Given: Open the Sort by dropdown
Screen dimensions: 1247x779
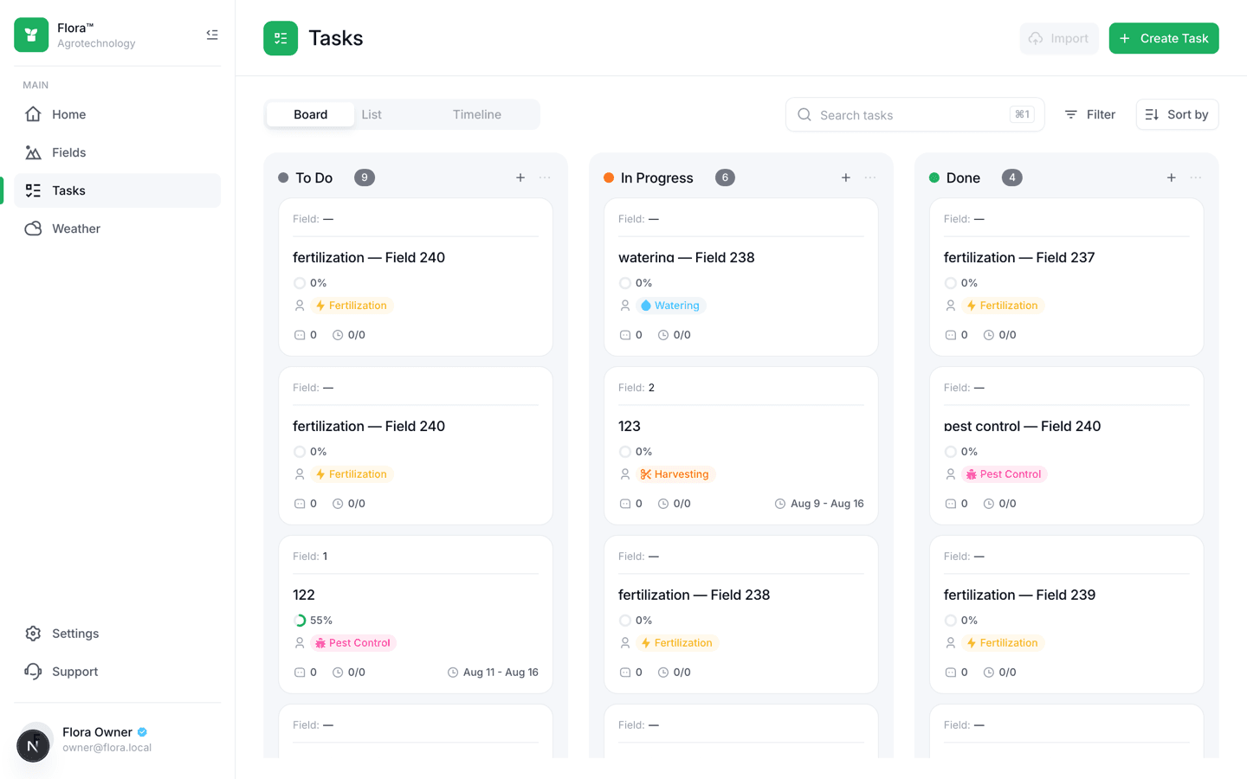Looking at the screenshot, I should [x=1177, y=114].
